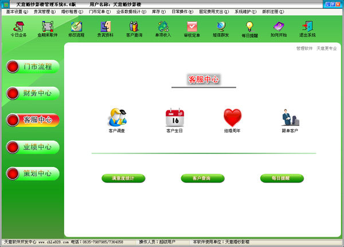The image size is (344, 247).
Task: Click the 结婚周年 heart icon
Action: coord(232,118)
